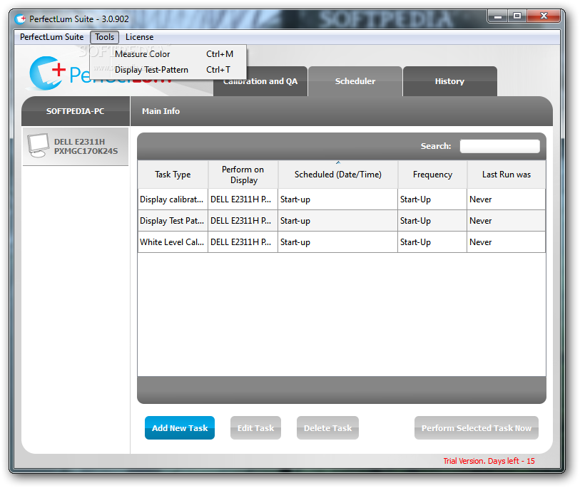Close the PerfectLum Suite window
This screenshot has height=488, width=580.
[x=544, y=16]
